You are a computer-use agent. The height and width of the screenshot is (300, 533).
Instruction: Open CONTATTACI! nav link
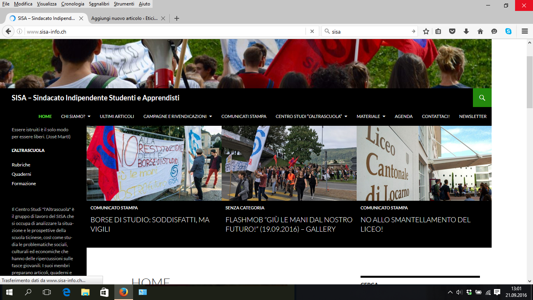(436, 116)
